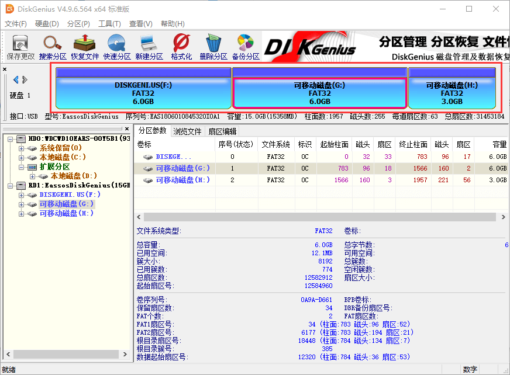Collapse the 扩展分区 tree node
The height and width of the screenshot is (375, 510).
point(22,167)
